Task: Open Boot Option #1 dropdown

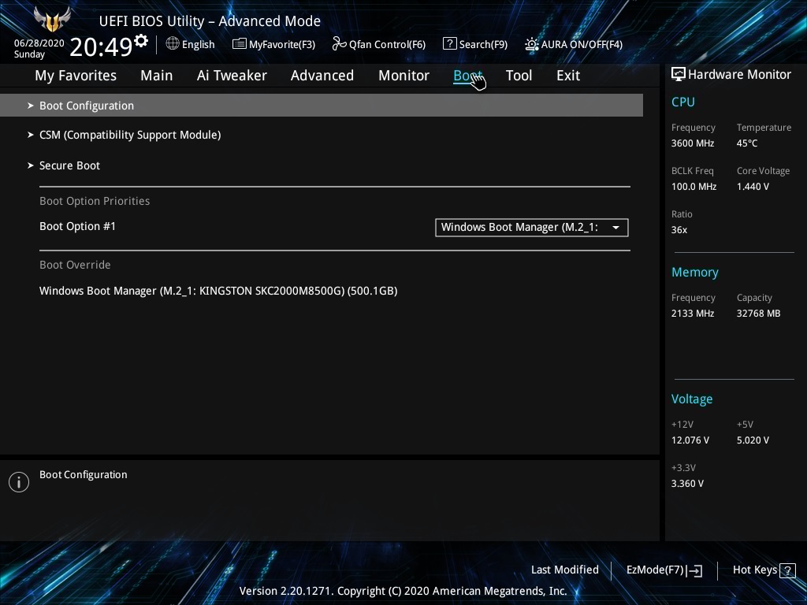Action: [532, 228]
